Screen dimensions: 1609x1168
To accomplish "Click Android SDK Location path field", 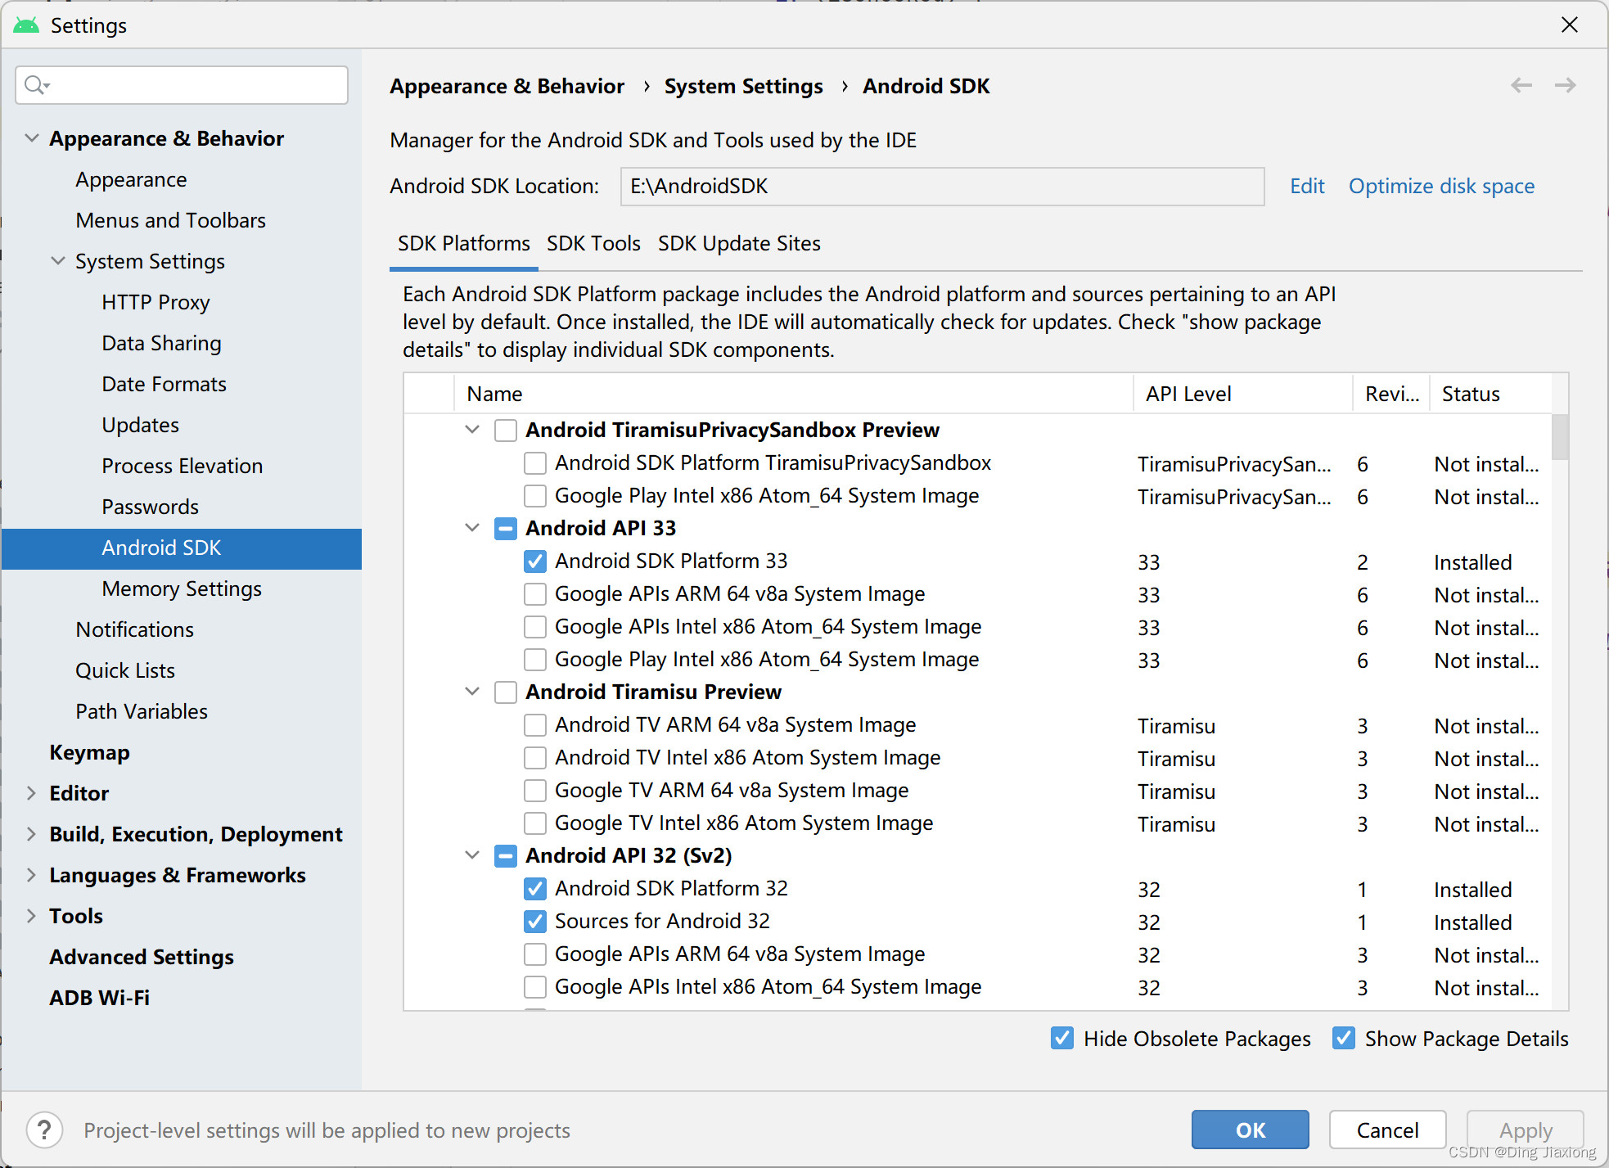I will [x=942, y=187].
